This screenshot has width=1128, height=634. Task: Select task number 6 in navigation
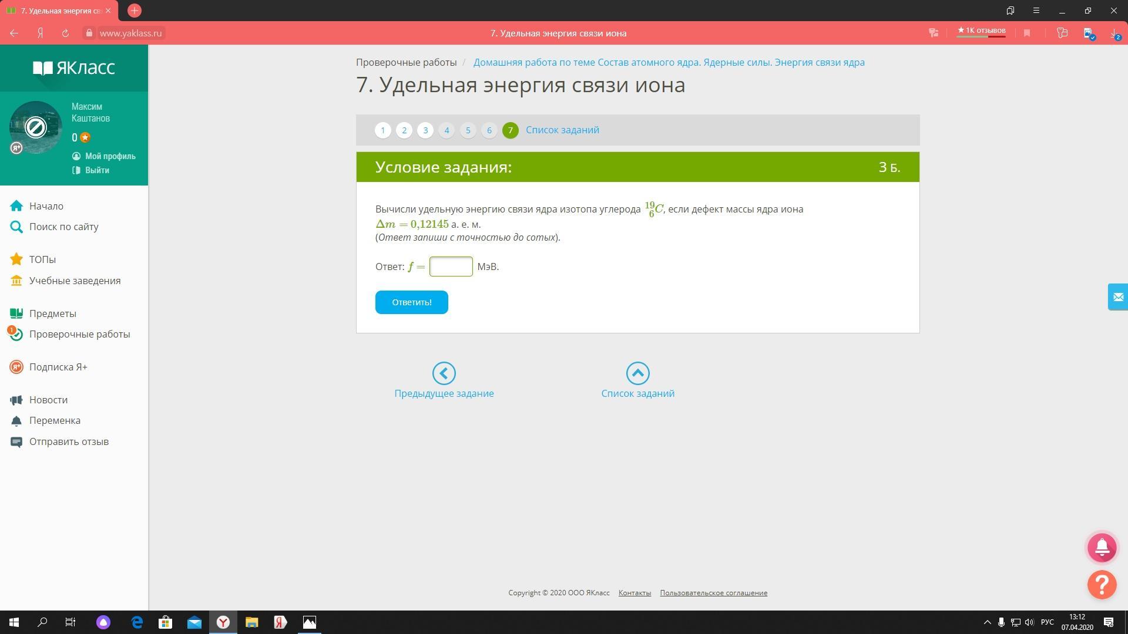tap(489, 130)
